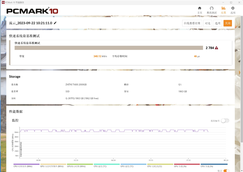Maximize the PCMark 10 window
The width and height of the screenshot is (243, 172).
coord(231,2)
